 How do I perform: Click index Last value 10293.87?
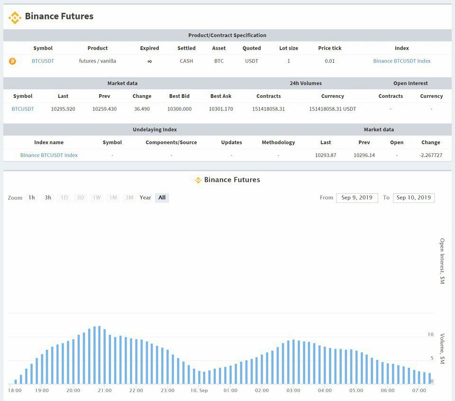[326, 155]
